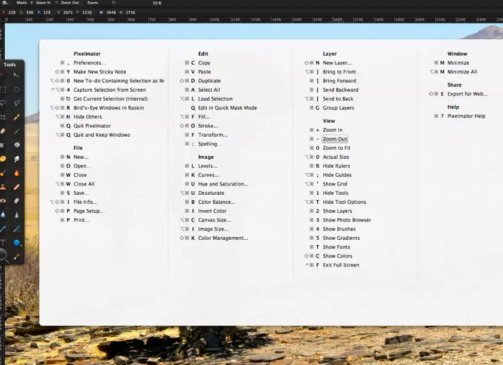
Task: Select the Polygonal Lasso tool
Action: (16, 103)
